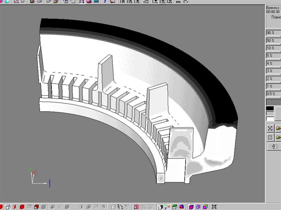This screenshot has height=210, width=281.
Task: Click the white color swatch in legend
Action: click(270, 119)
